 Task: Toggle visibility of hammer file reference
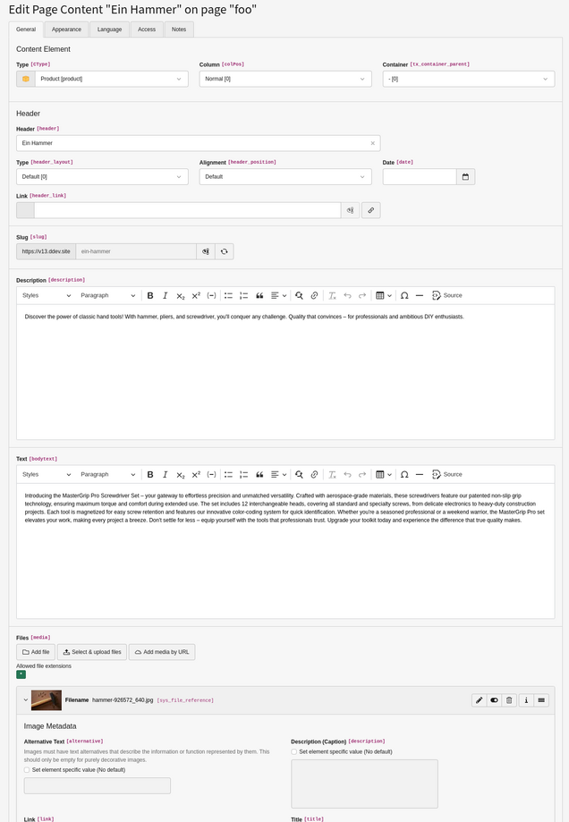point(494,700)
